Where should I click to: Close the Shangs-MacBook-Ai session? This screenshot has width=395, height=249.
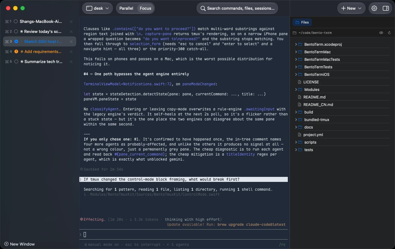[71, 22]
